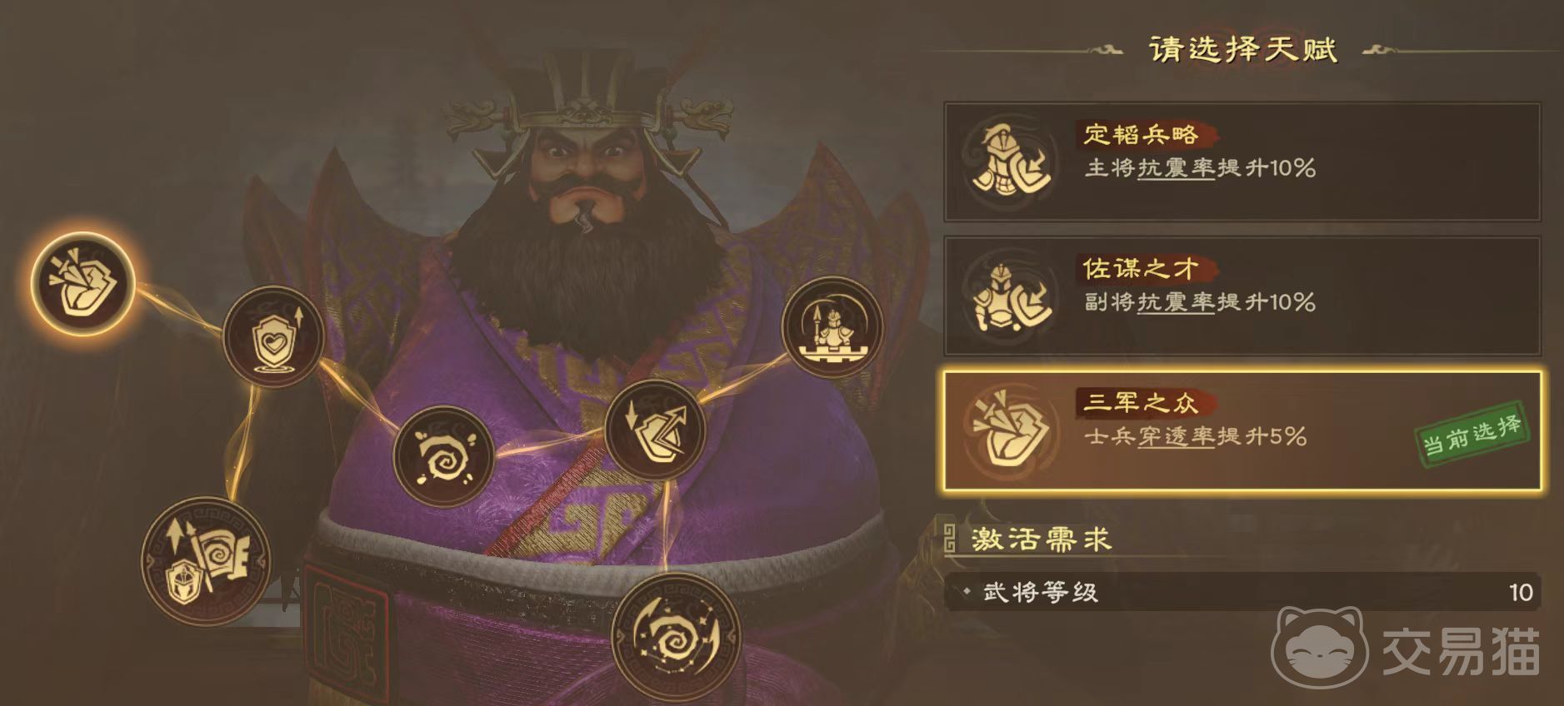
Task: Choose the 定韬兵略 talent option
Action: (1242, 162)
